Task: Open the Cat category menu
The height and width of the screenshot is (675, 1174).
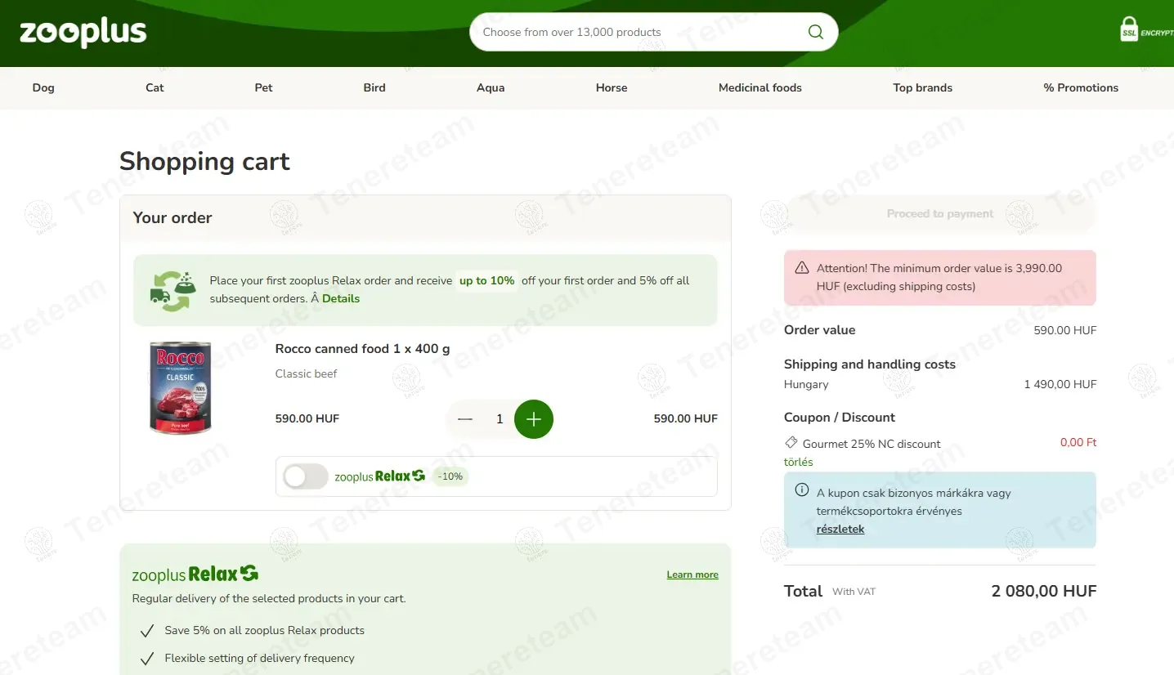Action: (155, 87)
